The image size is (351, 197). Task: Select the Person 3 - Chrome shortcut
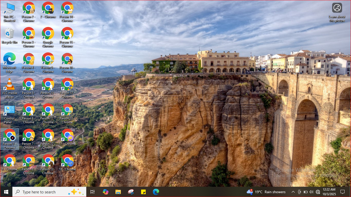(x=29, y=37)
